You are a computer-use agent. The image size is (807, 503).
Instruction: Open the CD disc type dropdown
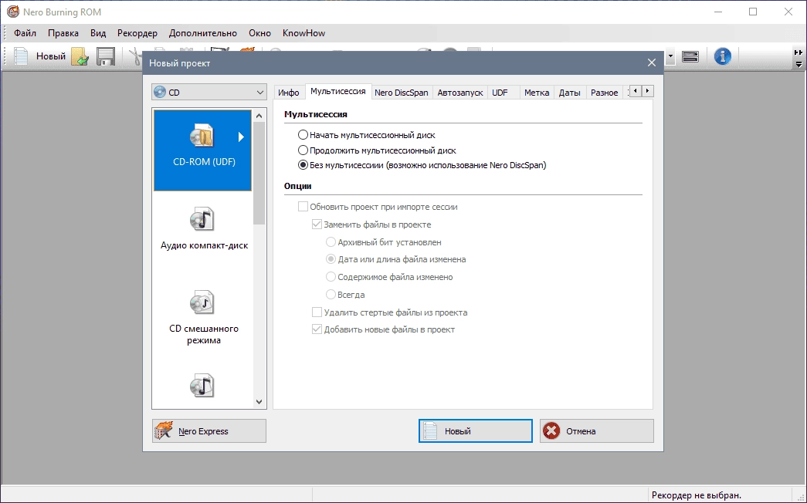pos(209,92)
